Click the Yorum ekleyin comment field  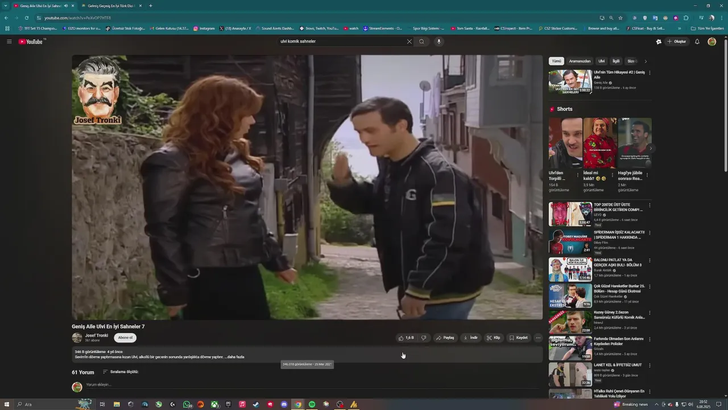(x=312, y=385)
